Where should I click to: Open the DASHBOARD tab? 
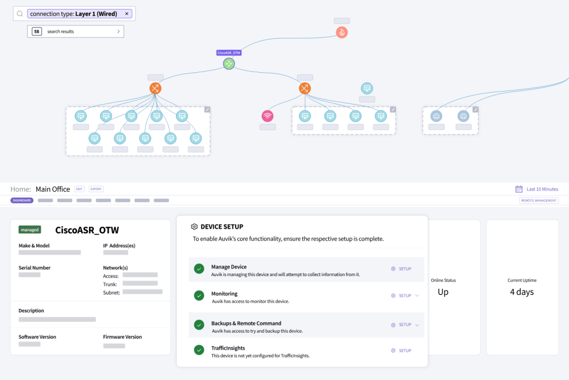click(22, 201)
